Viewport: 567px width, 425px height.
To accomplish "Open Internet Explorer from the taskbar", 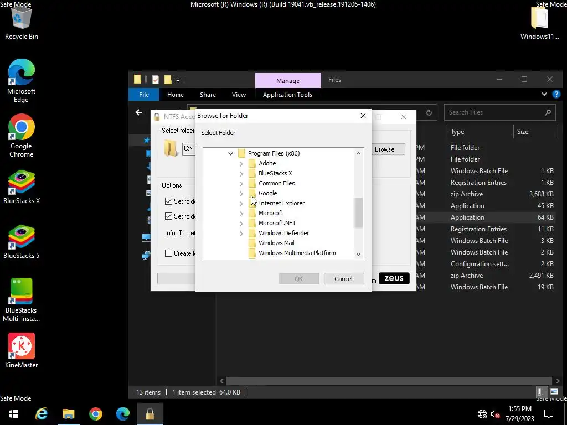I will (41, 414).
